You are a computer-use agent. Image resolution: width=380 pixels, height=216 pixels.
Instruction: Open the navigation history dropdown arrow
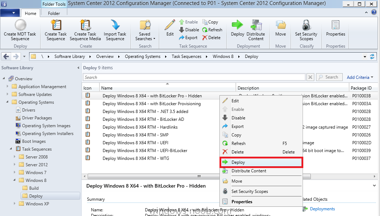point(24,56)
